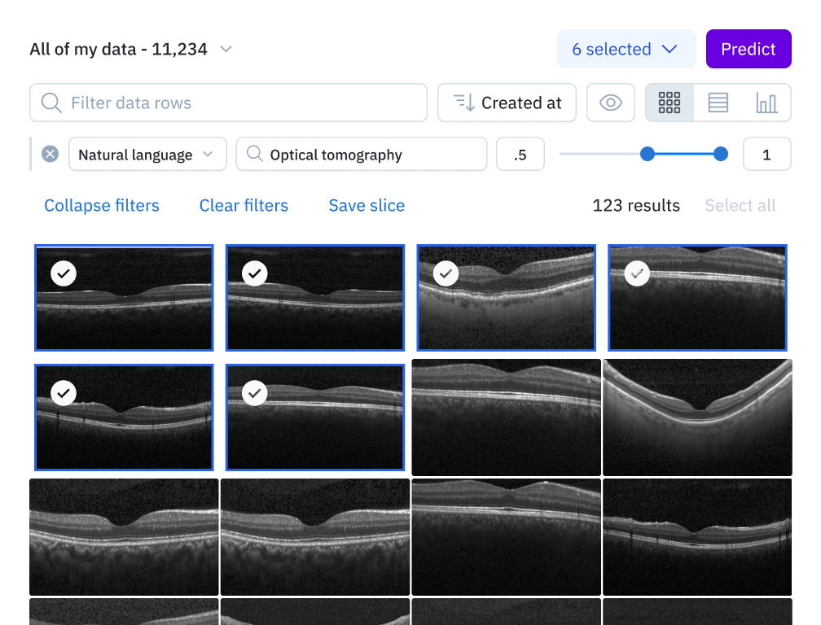The image size is (821, 625).
Task: Open the 6 selected dropdown
Action: click(626, 49)
